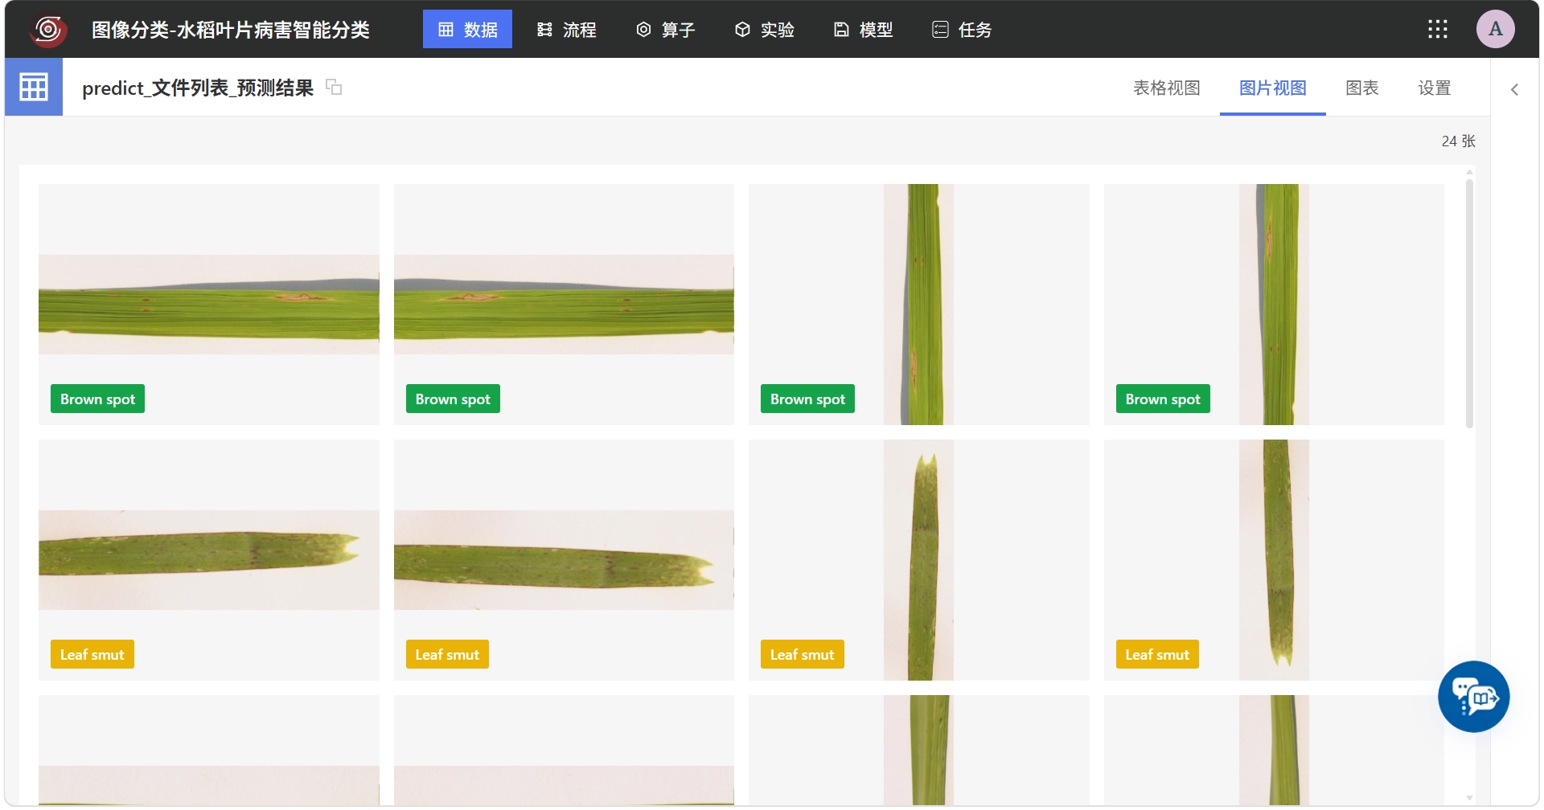This screenshot has width=1544, height=810.
Task: Open the 数据 (Data) menu tab
Action: [x=467, y=30]
